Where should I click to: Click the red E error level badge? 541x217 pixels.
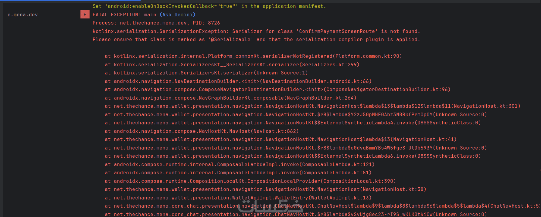pos(85,15)
